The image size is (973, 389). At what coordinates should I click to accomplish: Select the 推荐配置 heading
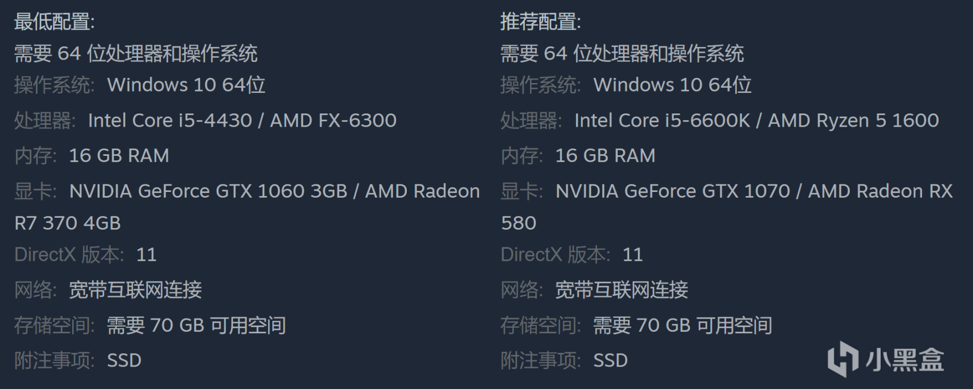pyautogui.click(x=540, y=22)
